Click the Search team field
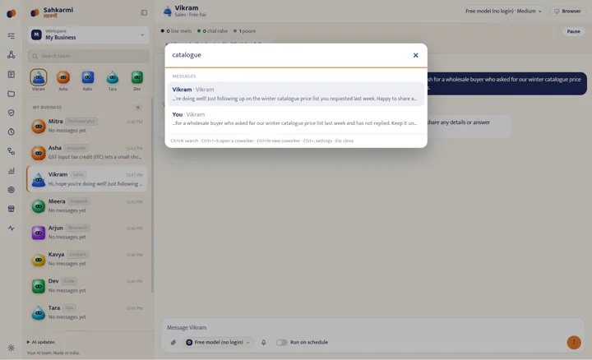592x360 pixels. coord(88,56)
